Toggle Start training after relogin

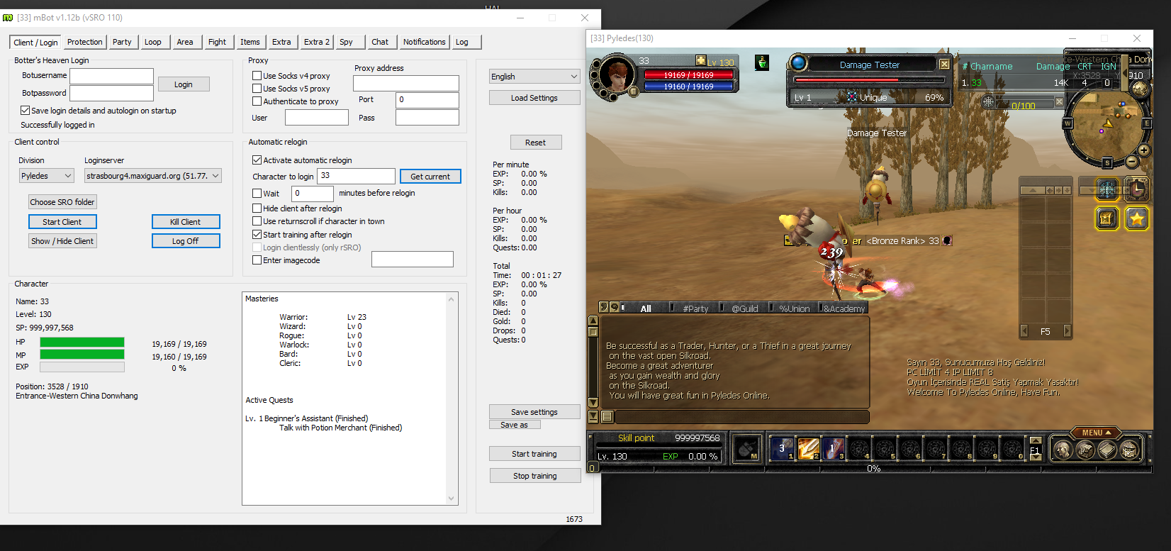click(257, 235)
